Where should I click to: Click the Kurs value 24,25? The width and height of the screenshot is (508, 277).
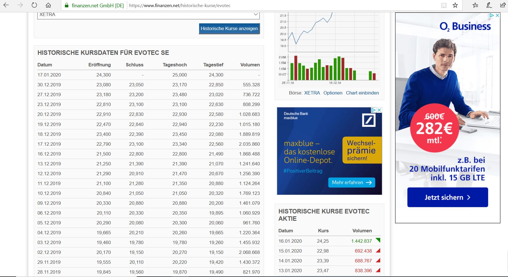click(323, 241)
